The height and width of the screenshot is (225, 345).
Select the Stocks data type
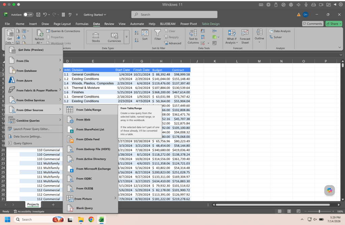point(96,37)
